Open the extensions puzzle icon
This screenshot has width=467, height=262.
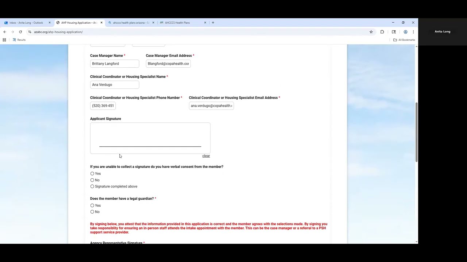(382, 32)
